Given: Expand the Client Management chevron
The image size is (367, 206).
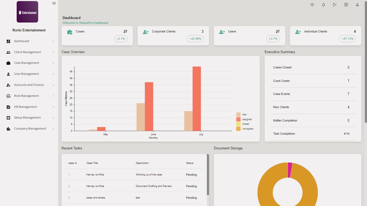Looking at the screenshot, I should [x=53, y=52].
